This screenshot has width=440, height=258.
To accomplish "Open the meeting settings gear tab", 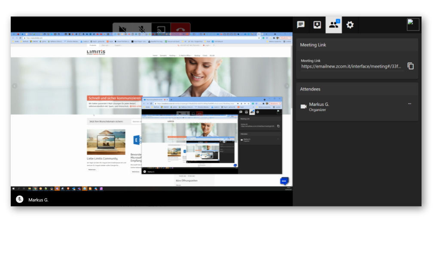I will click(x=350, y=25).
